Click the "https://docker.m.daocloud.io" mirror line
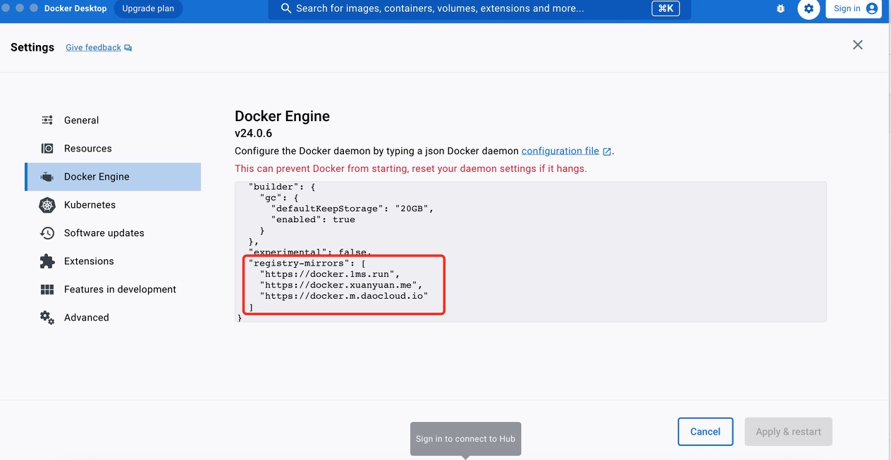 [x=344, y=297]
